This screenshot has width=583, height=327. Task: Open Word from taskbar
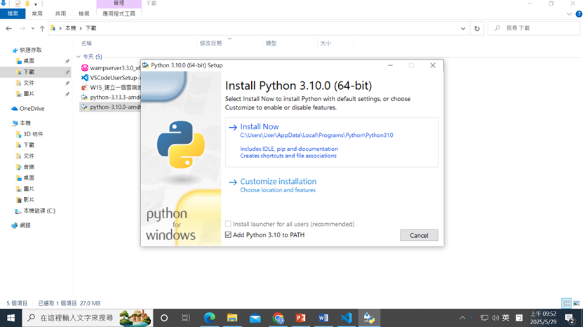[x=323, y=318]
